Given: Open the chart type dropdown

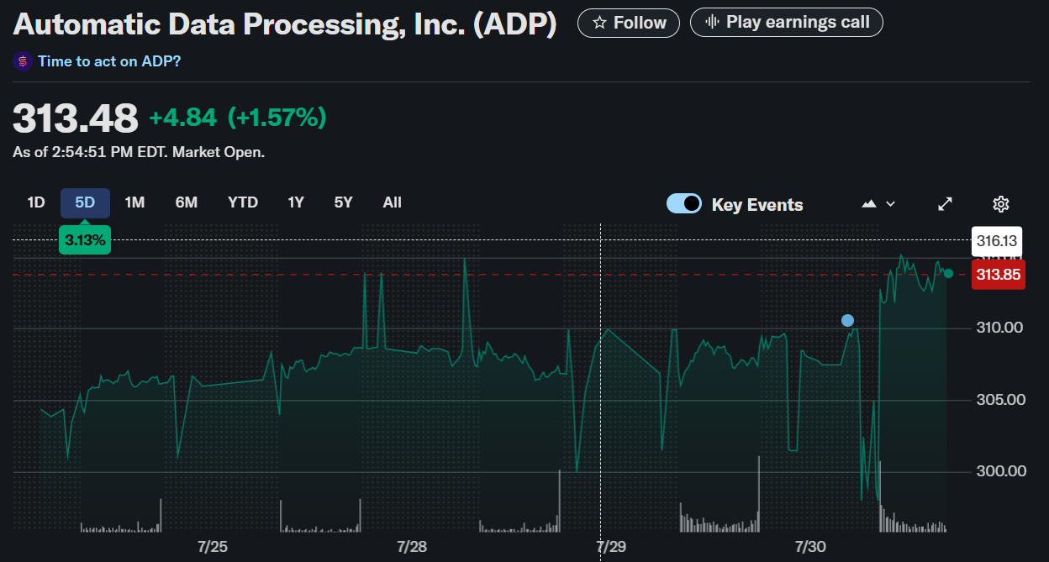Looking at the screenshot, I should tap(878, 204).
